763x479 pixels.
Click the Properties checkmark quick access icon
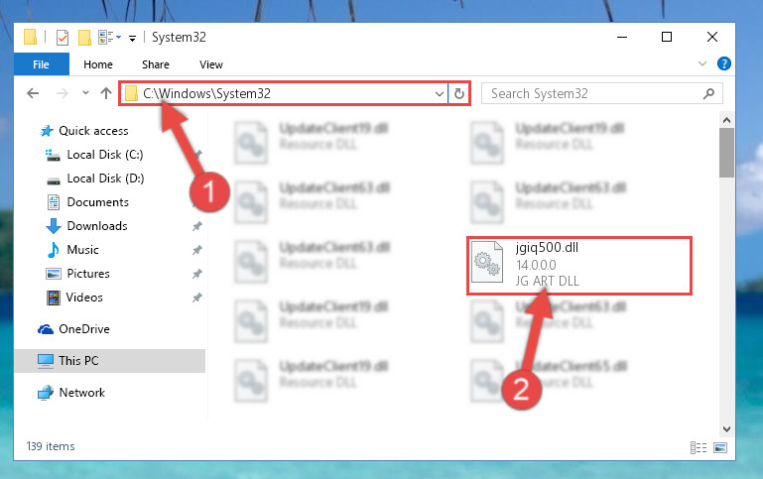pos(63,38)
